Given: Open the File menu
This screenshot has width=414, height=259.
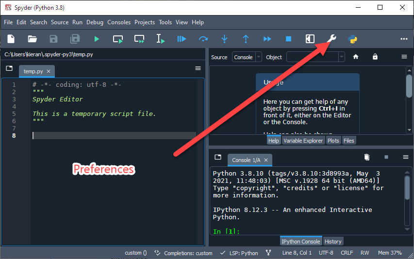Looking at the screenshot, I should click(x=8, y=22).
